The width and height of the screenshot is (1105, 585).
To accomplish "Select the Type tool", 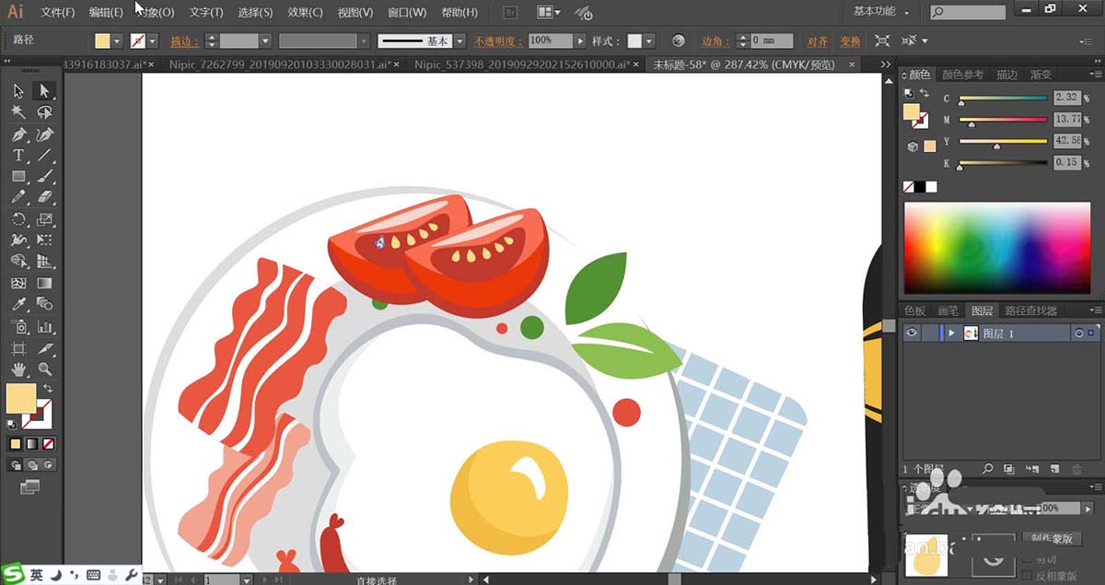I will [18, 156].
